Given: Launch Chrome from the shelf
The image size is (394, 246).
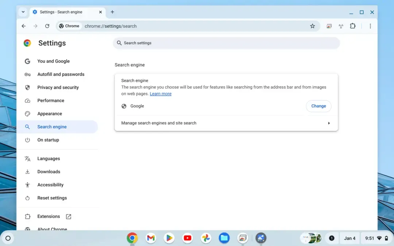Looking at the screenshot, I should (x=132, y=238).
